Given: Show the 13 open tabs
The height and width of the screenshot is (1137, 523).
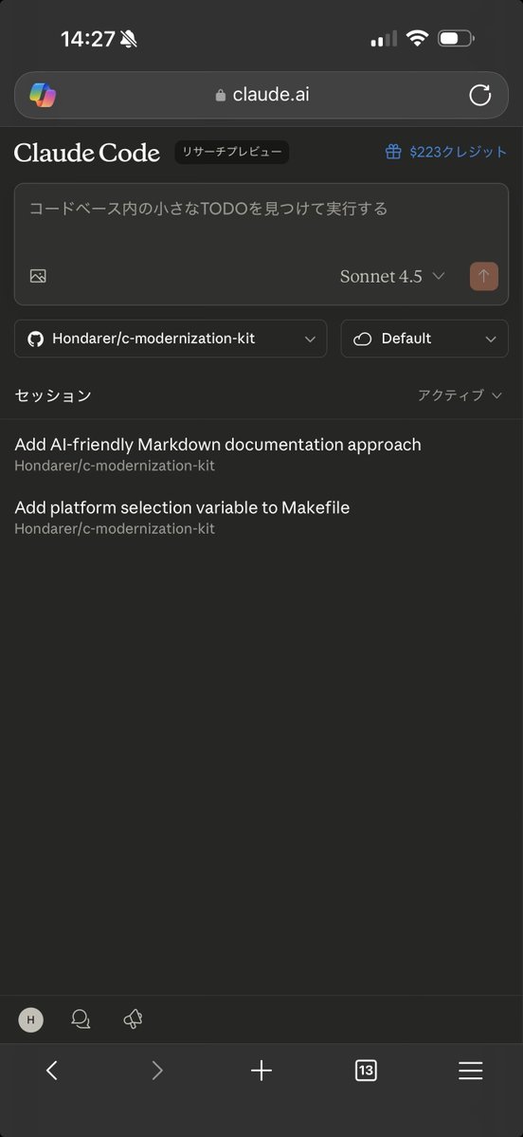Looking at the screenshot, I should coord(366,1071).
